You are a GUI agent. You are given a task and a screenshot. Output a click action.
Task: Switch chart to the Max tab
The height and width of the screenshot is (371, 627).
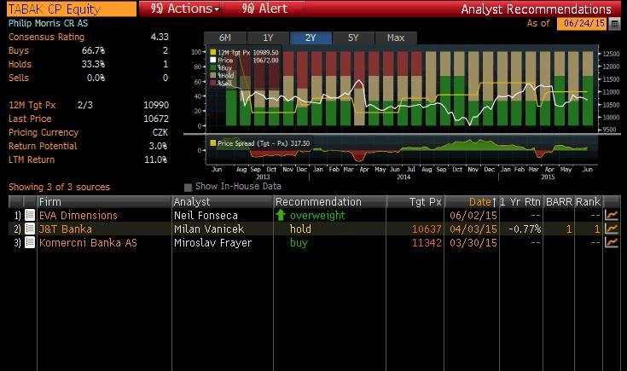(396, 38)
